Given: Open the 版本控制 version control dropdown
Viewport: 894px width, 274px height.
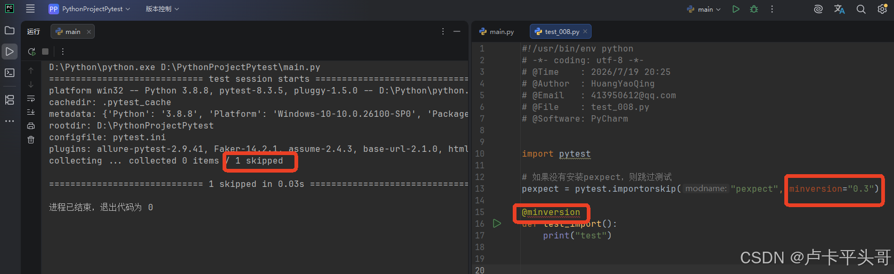Looking at the screenshot, I should (x=162, y=9).
